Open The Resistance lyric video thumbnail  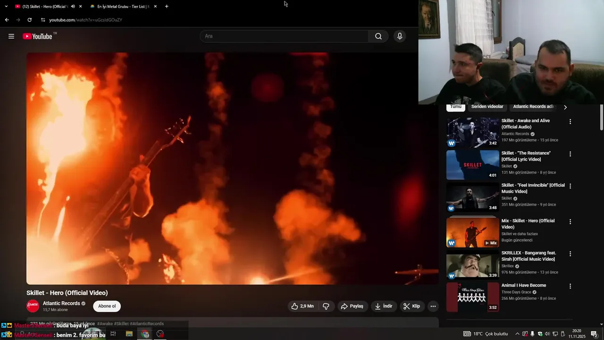pyautogui.click(x=472, y=165)
